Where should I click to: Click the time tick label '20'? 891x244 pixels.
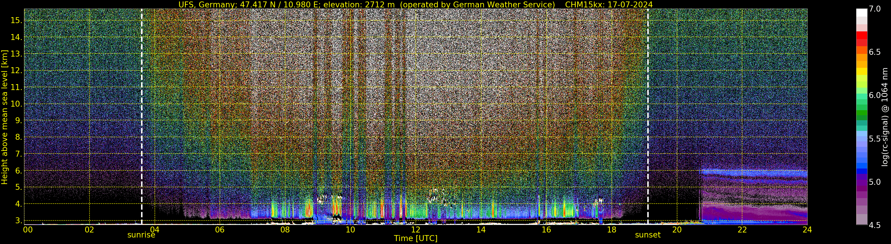pos(677,229)
